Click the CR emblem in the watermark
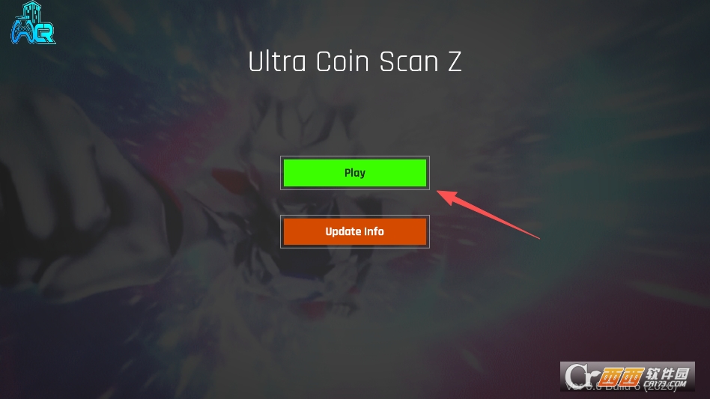 pos(582,377)
